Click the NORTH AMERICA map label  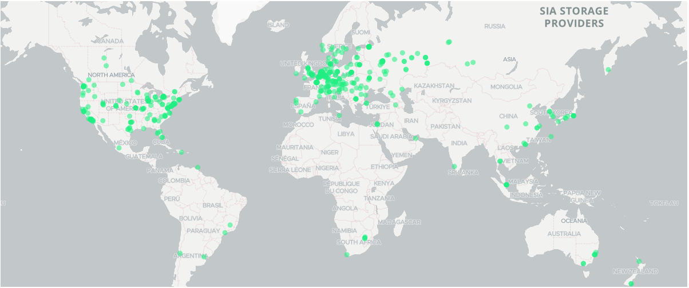(x=112, y=75)
